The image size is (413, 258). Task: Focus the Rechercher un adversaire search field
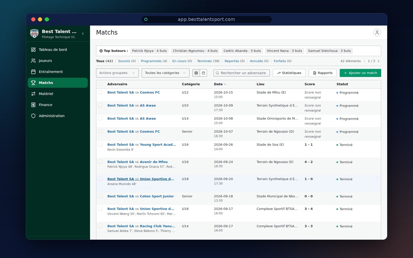[x=242, y=73]
